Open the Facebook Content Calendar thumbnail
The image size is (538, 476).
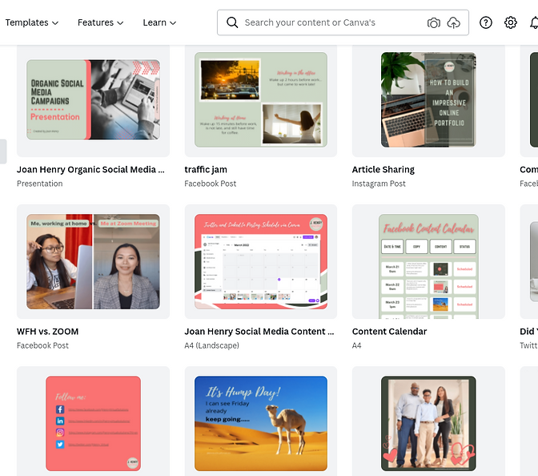point(428,267)
